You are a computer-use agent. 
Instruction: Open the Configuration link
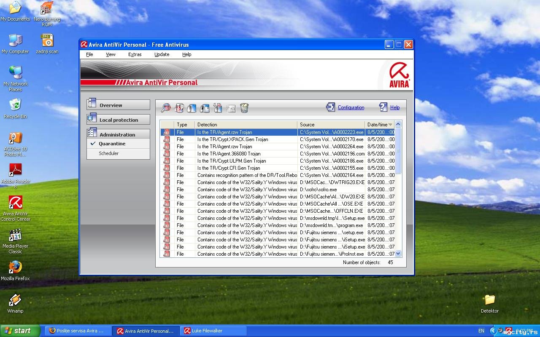(351, 107)
